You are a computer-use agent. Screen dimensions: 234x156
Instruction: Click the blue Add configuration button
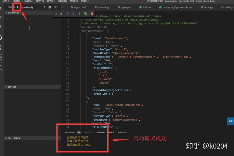230,121
